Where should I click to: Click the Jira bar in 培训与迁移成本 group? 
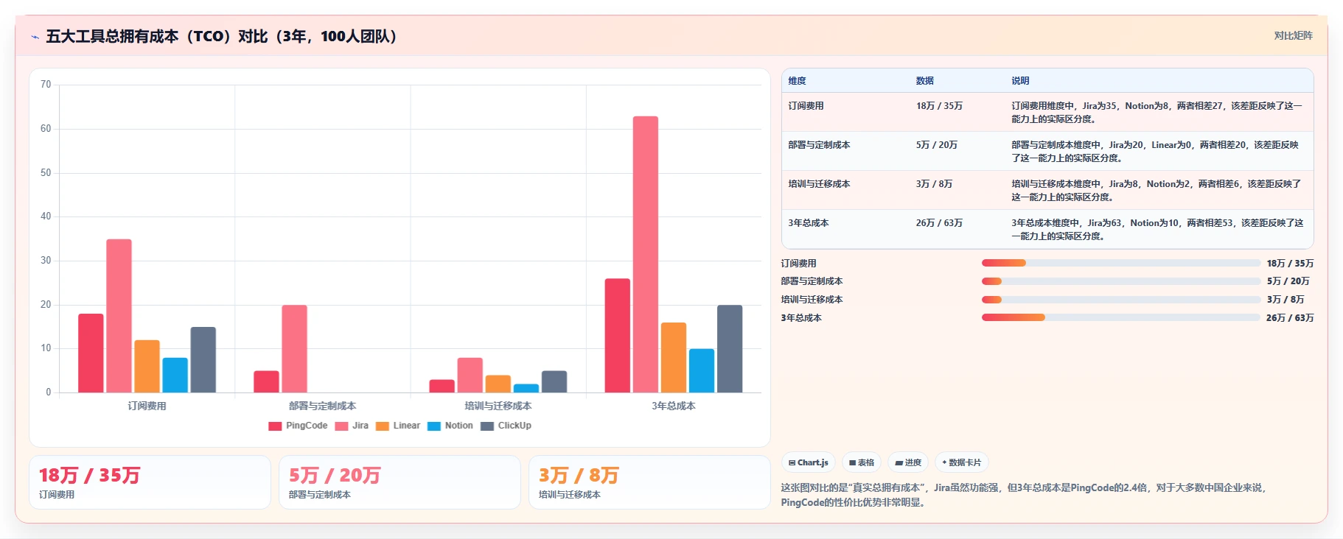point(470,376)
